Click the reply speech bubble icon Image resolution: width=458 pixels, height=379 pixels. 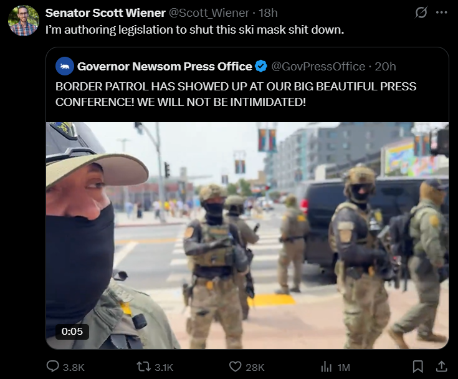[53, 367]
